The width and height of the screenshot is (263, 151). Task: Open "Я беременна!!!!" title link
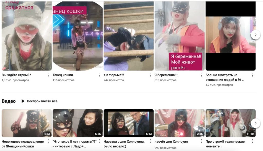tap(166, 75)
